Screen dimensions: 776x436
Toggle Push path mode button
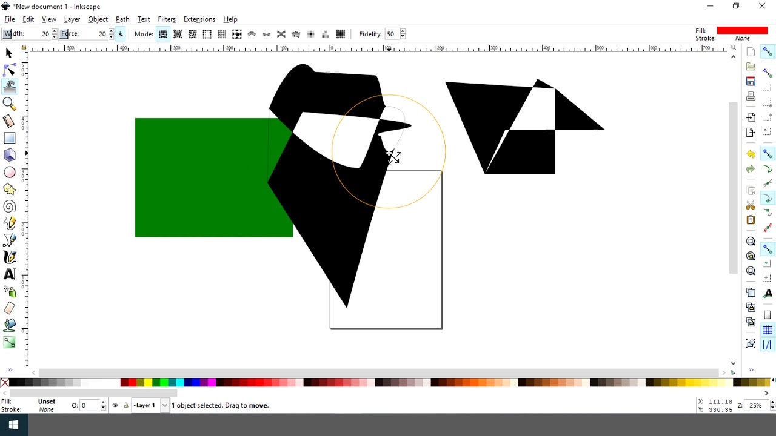click(x=252, y=35)
